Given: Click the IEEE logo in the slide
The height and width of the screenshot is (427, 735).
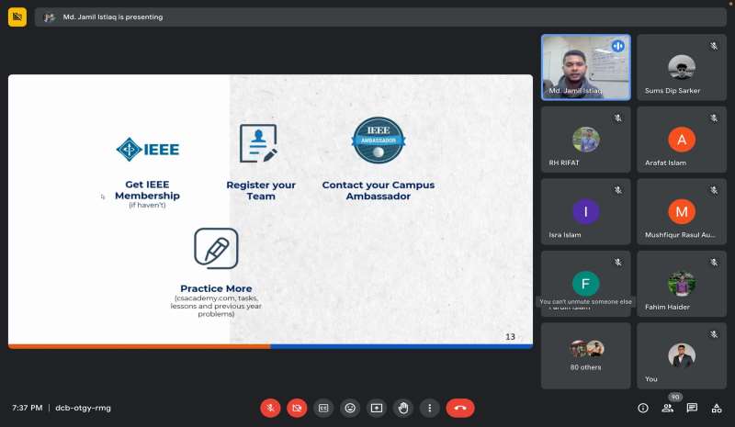Looking at the screenshot, I should [x=147, y=150].
